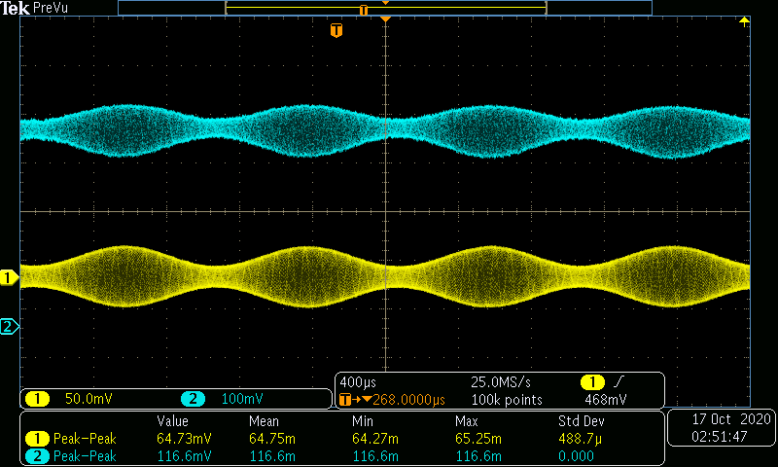This screenshot has width=778, height=467.
Task: Click the cyan channel 2 scale badge
Action: point(193,399)
